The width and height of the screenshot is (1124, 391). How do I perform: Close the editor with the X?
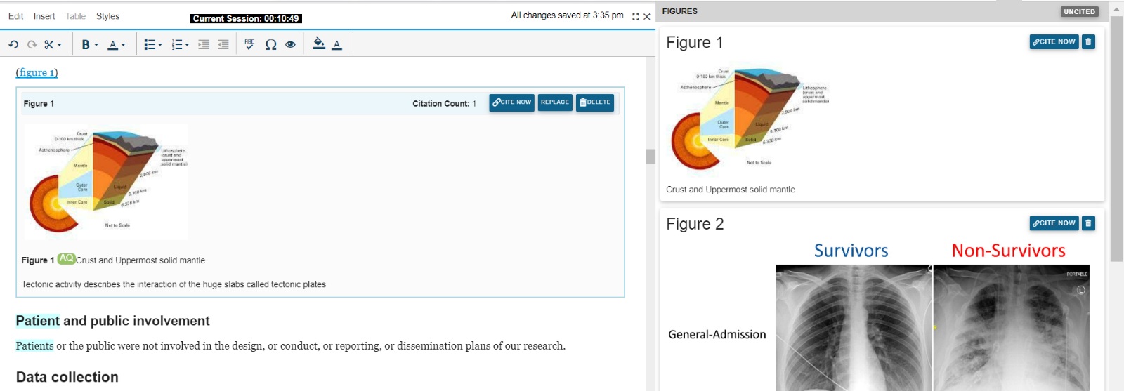coord(647,17)
